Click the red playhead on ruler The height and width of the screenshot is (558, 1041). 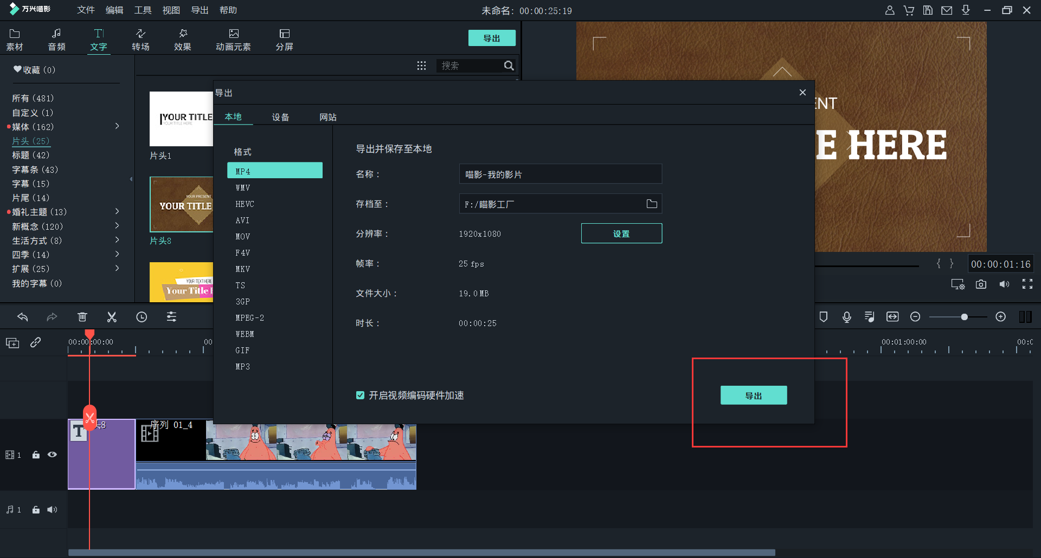click(90, 334)
